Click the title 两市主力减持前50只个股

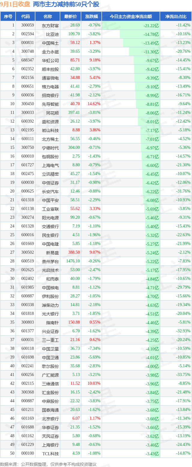[x=66, y=4]
